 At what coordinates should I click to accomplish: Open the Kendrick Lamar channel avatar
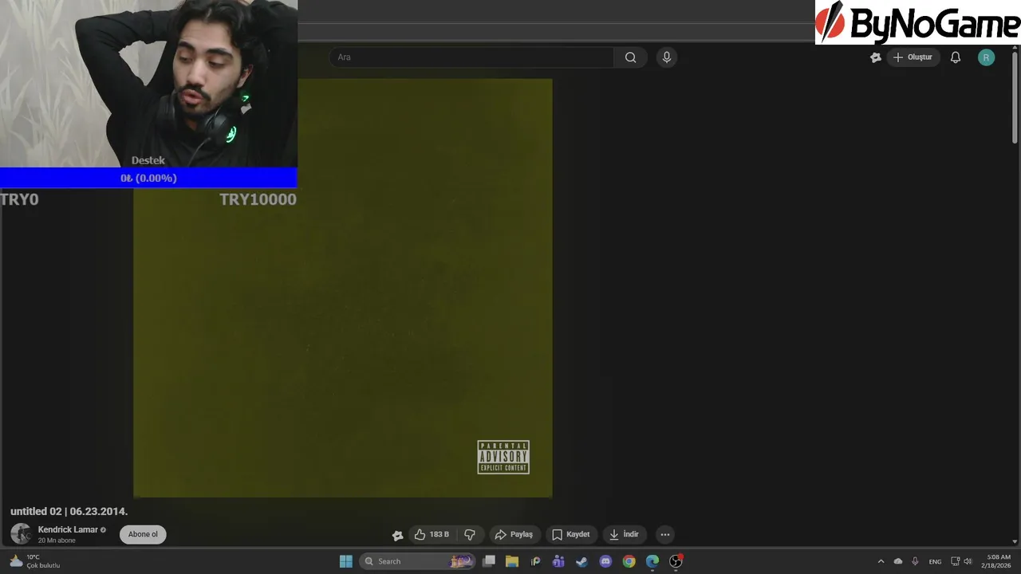click(x=21, y=534)
